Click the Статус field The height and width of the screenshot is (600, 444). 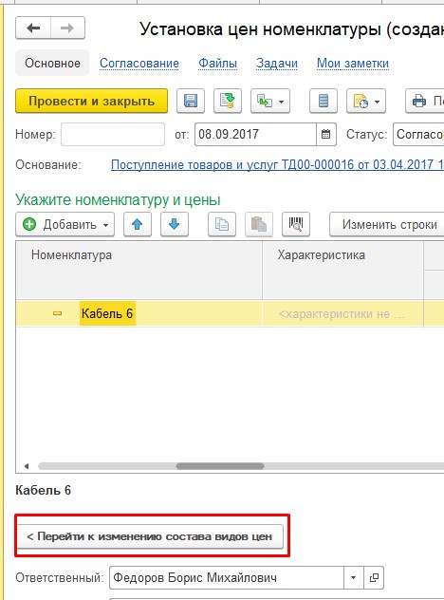point(418,134)
